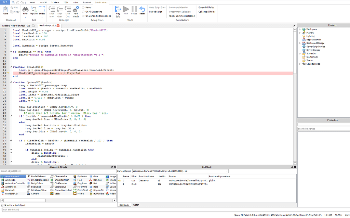Click Reload Script
This screenshot has width=350, height=218.
click(156, 12)
